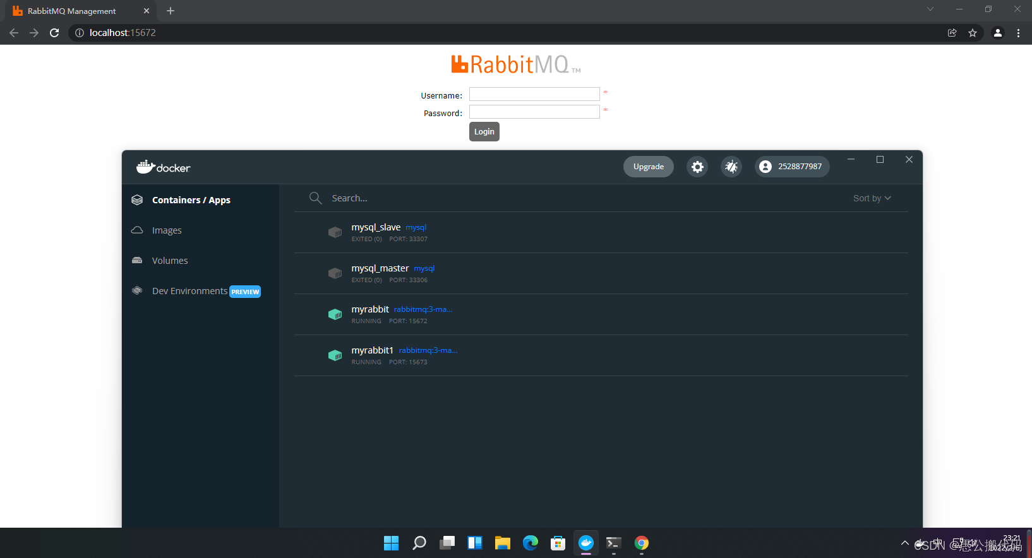Select Dev Environments section
The width and height of the screenshot is (1032, 558).
(189, 291)
